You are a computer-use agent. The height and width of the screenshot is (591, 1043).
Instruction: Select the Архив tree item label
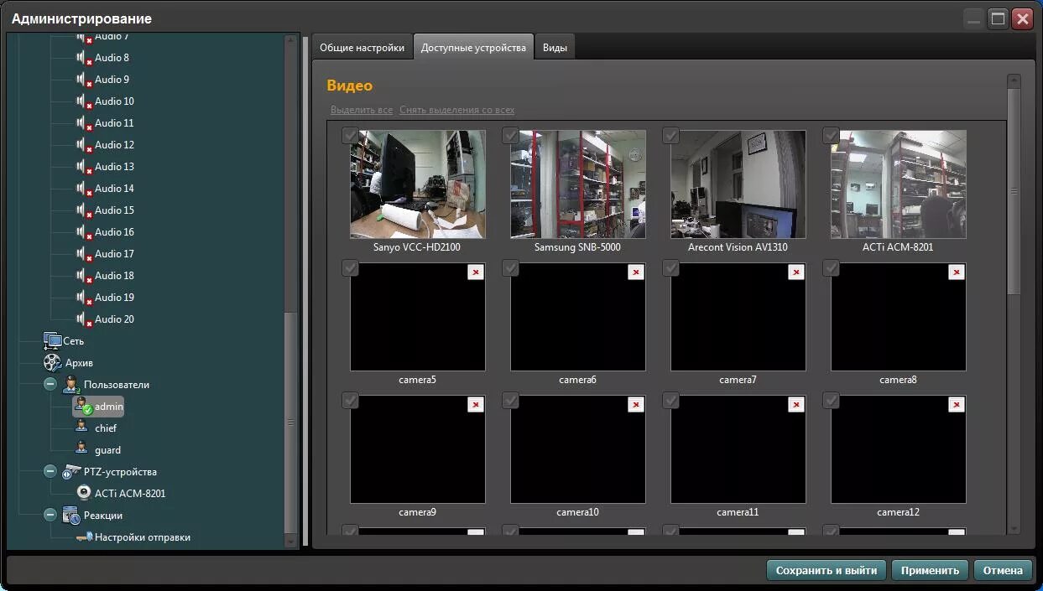[78, 363]
